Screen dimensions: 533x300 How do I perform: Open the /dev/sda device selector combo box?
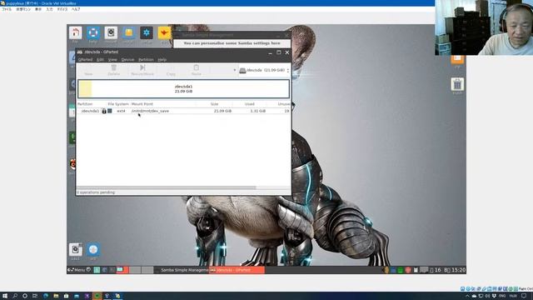[x=264, y=70]
